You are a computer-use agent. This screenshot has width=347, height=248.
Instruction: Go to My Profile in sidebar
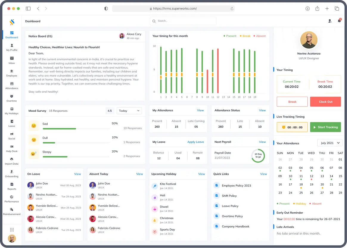[x=12, y=47]
